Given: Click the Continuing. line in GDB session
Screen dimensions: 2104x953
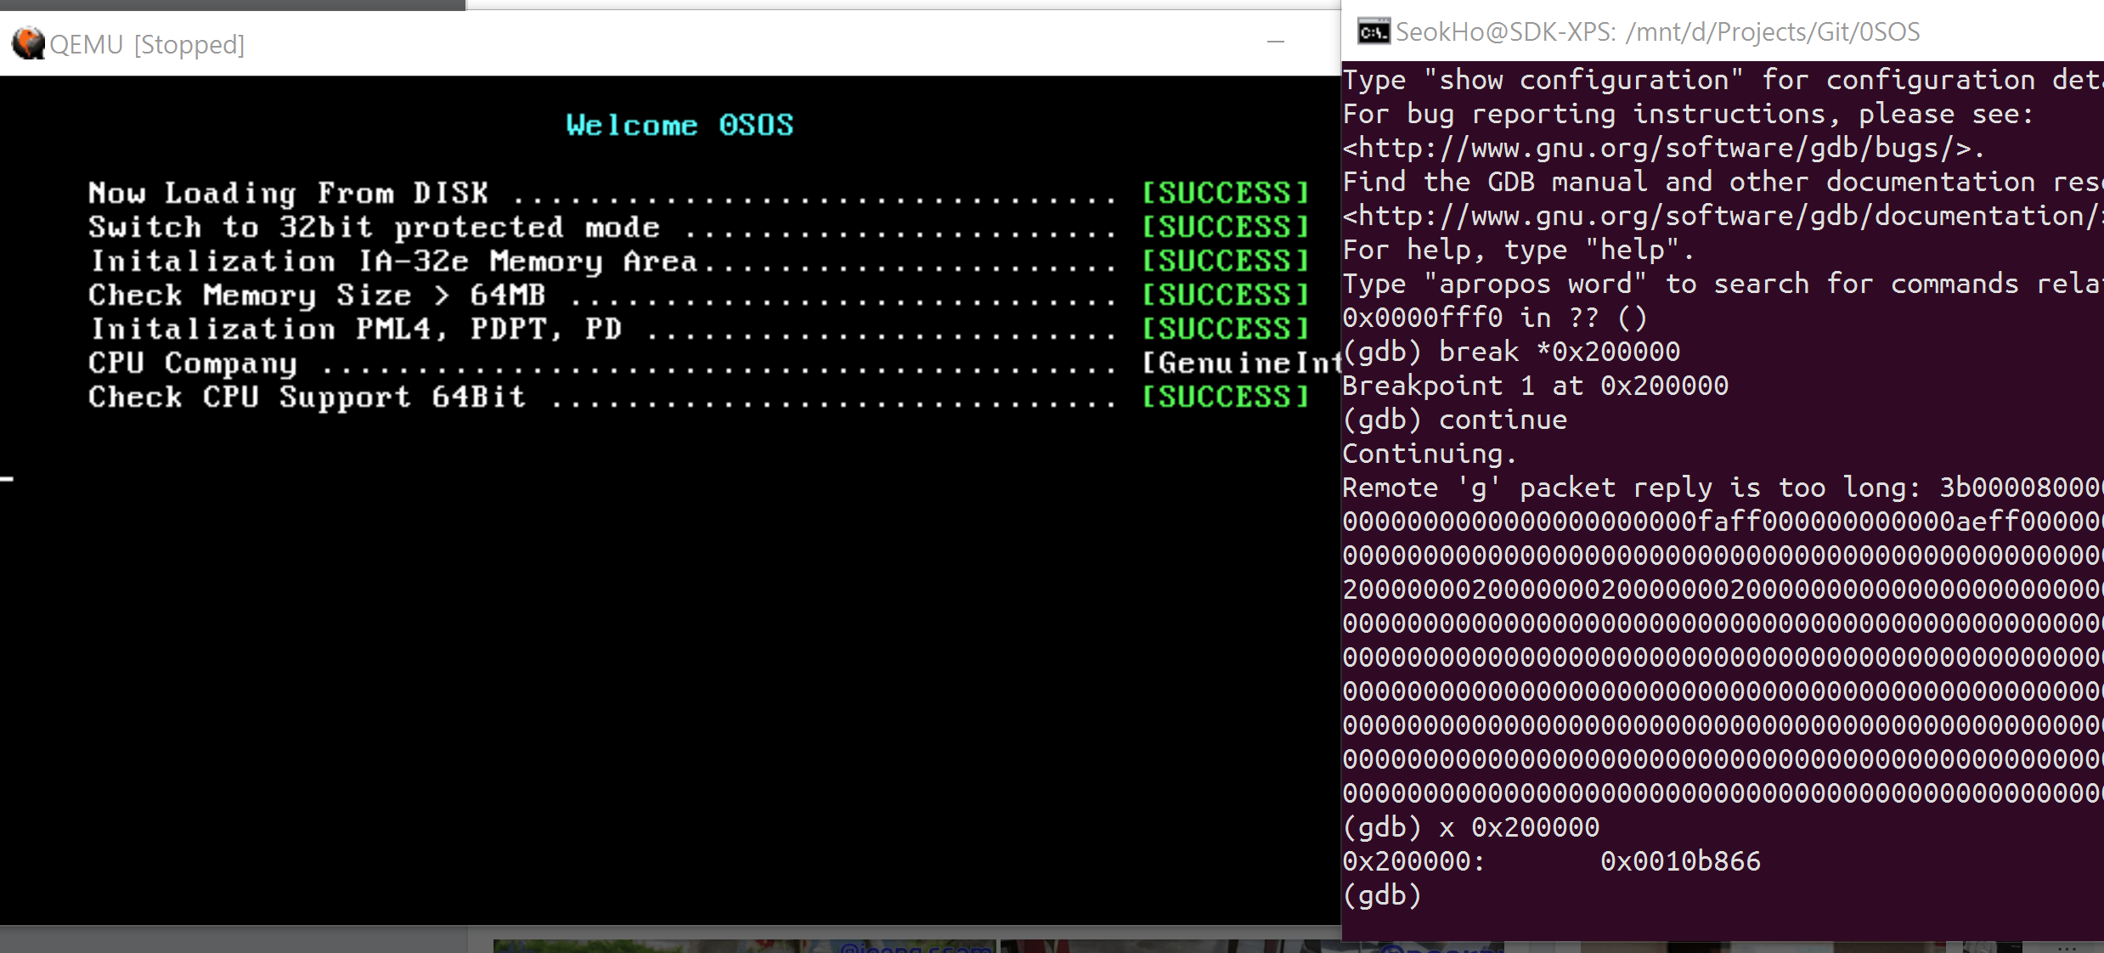Looking at the screenshot, I should (x=1429, y=453).
